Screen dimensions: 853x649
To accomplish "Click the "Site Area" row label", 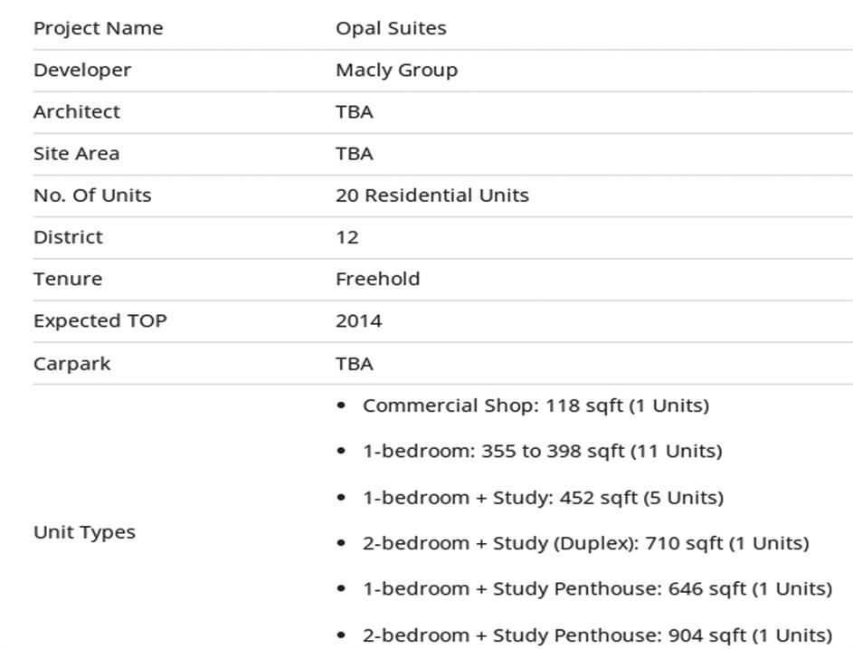I will pyautogui.click(x=76, y=153).
